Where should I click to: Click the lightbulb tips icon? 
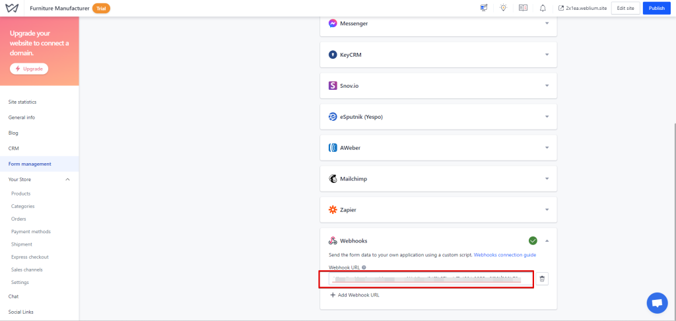coord(503,8)
